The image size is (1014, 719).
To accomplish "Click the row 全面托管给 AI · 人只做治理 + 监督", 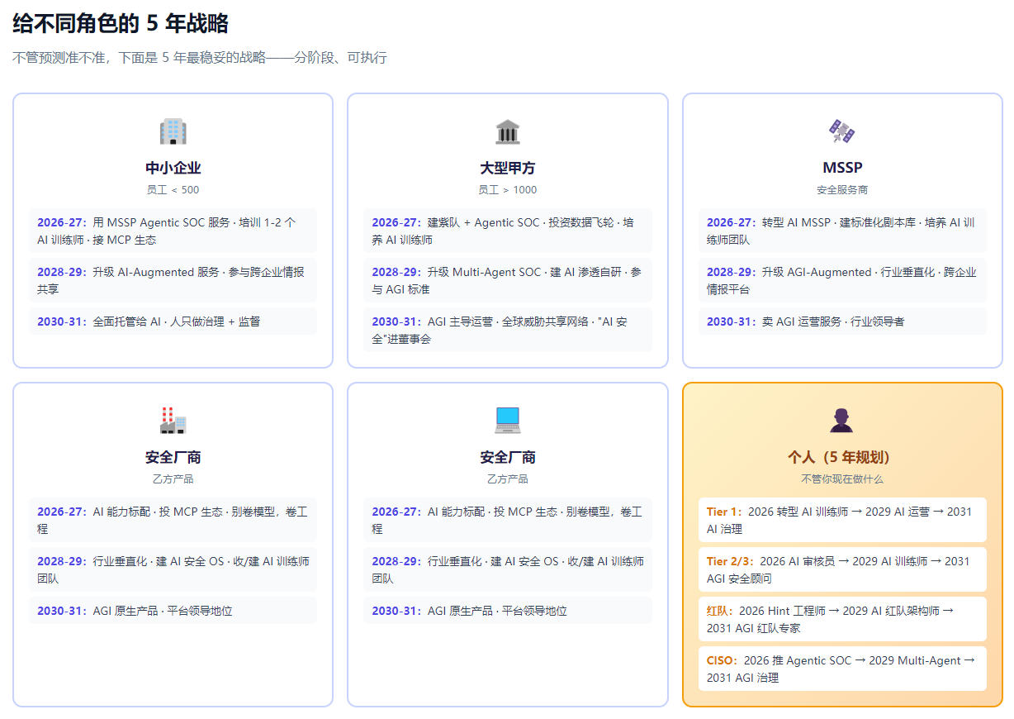I will [173, 321].
